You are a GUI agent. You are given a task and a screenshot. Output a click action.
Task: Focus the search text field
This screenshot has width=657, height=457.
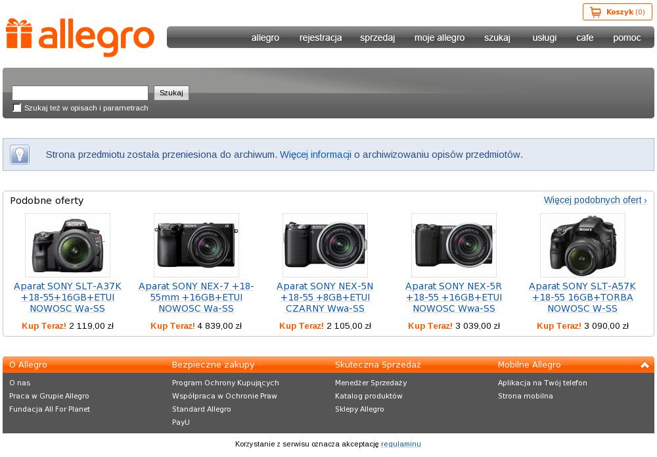(80, 93)
